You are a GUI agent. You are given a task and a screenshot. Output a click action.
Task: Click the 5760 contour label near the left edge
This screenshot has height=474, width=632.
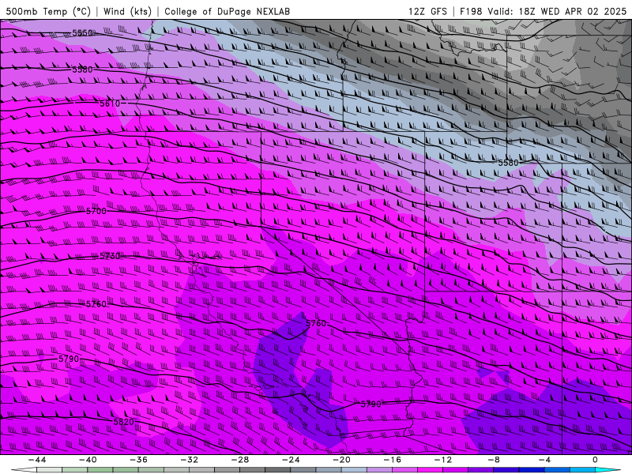(x=96, y=304)
